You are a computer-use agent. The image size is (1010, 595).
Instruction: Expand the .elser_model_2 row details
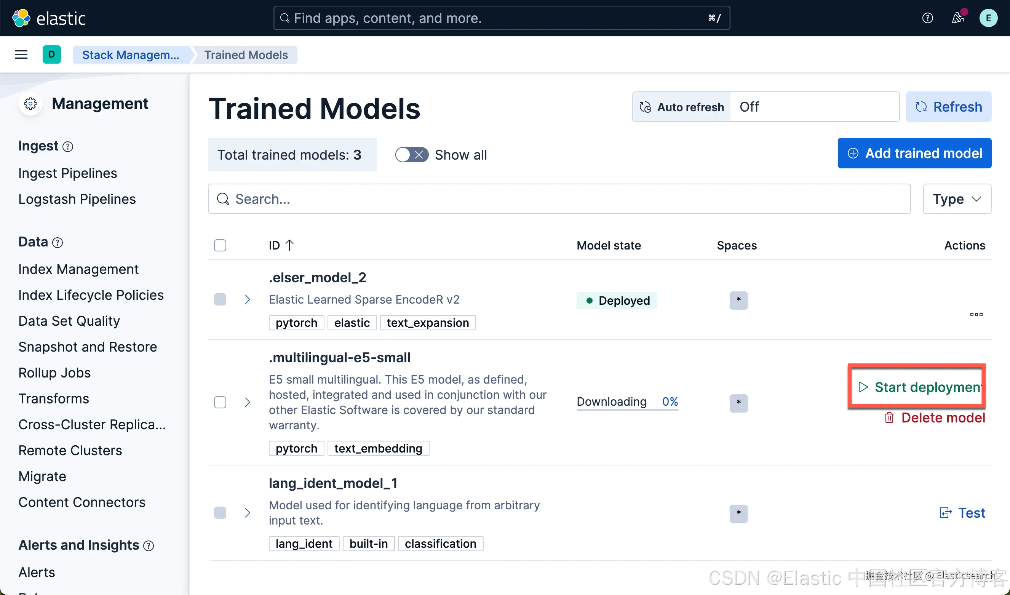[247, 299]
